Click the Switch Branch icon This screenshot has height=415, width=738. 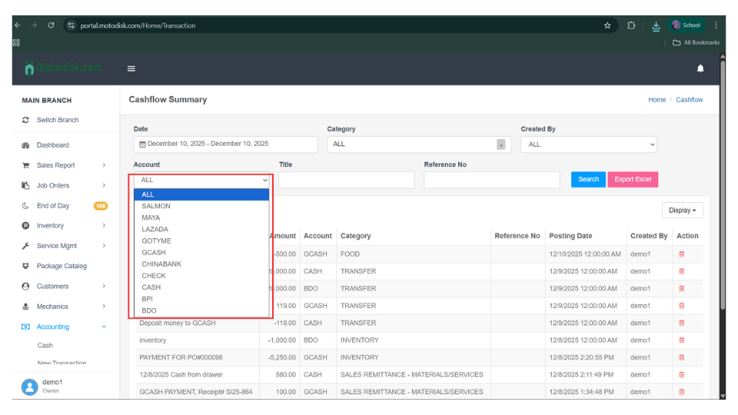[x=25, y=120]
